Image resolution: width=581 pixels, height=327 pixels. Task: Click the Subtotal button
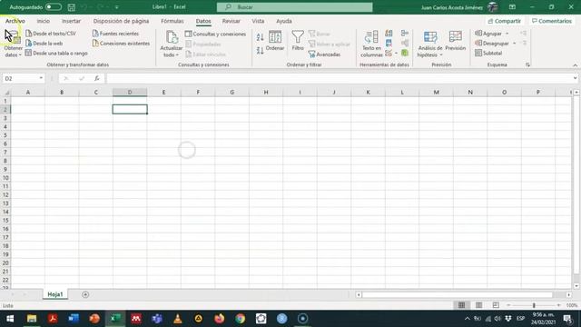pyautogui.click(x=488, y=53)
